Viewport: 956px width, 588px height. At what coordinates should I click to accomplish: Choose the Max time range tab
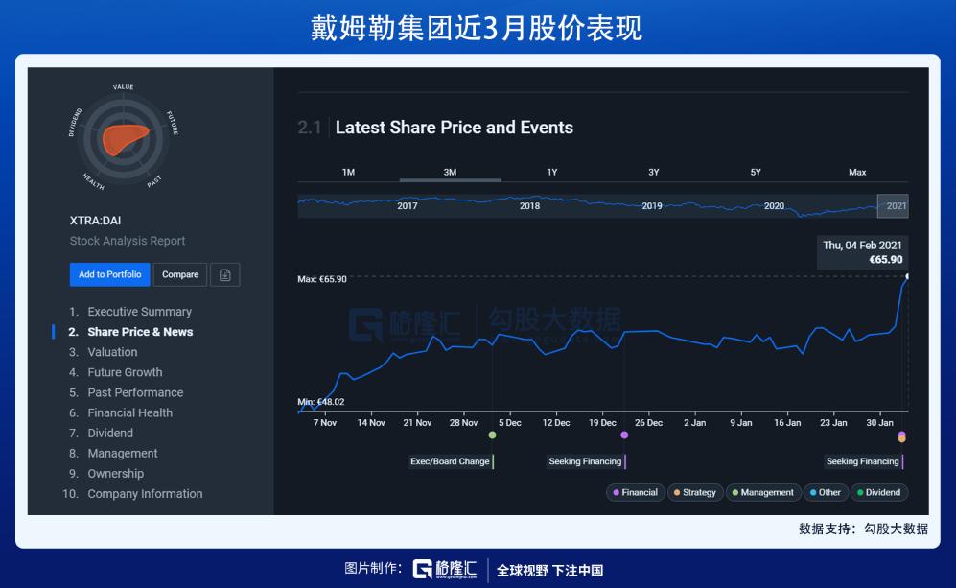coord(857,172)
